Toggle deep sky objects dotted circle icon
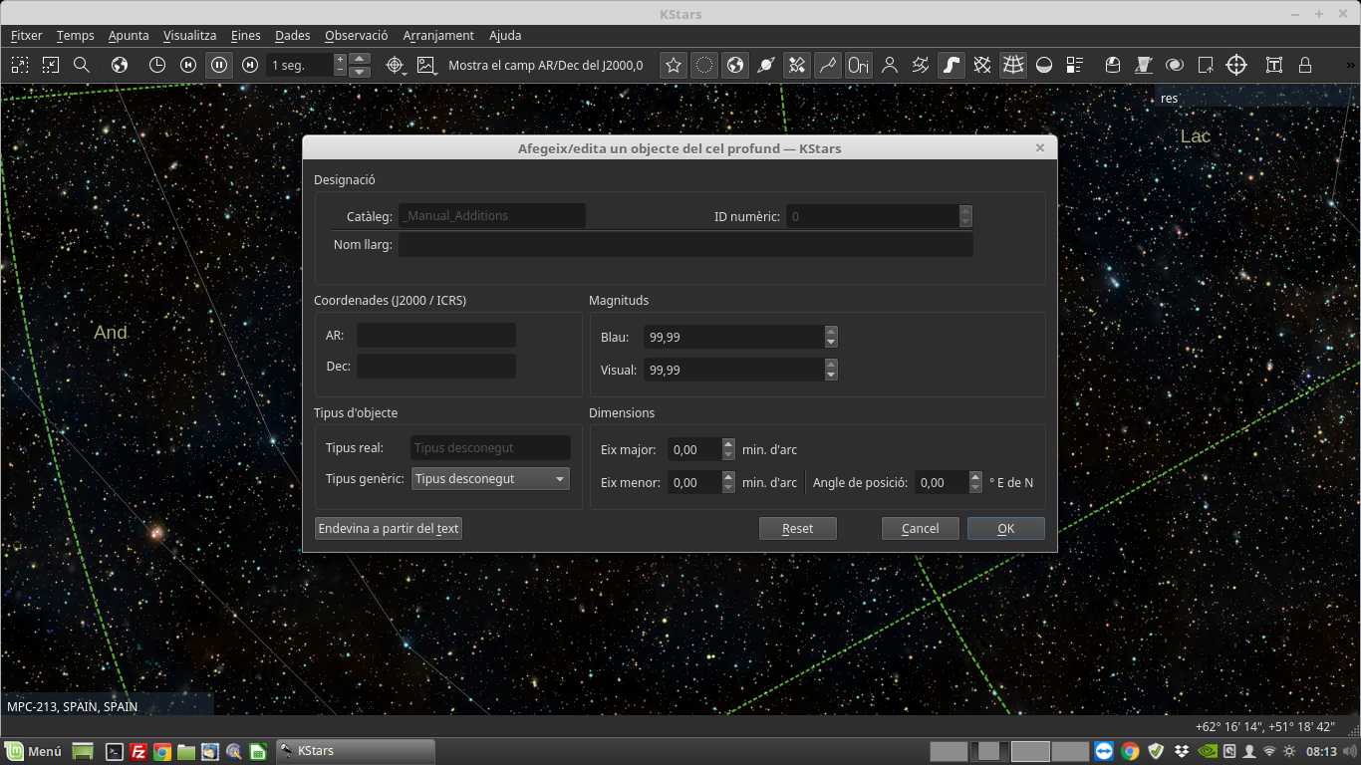Image resolution: width=1361 pixels, height=765 pixels. [x=704, y=65]
